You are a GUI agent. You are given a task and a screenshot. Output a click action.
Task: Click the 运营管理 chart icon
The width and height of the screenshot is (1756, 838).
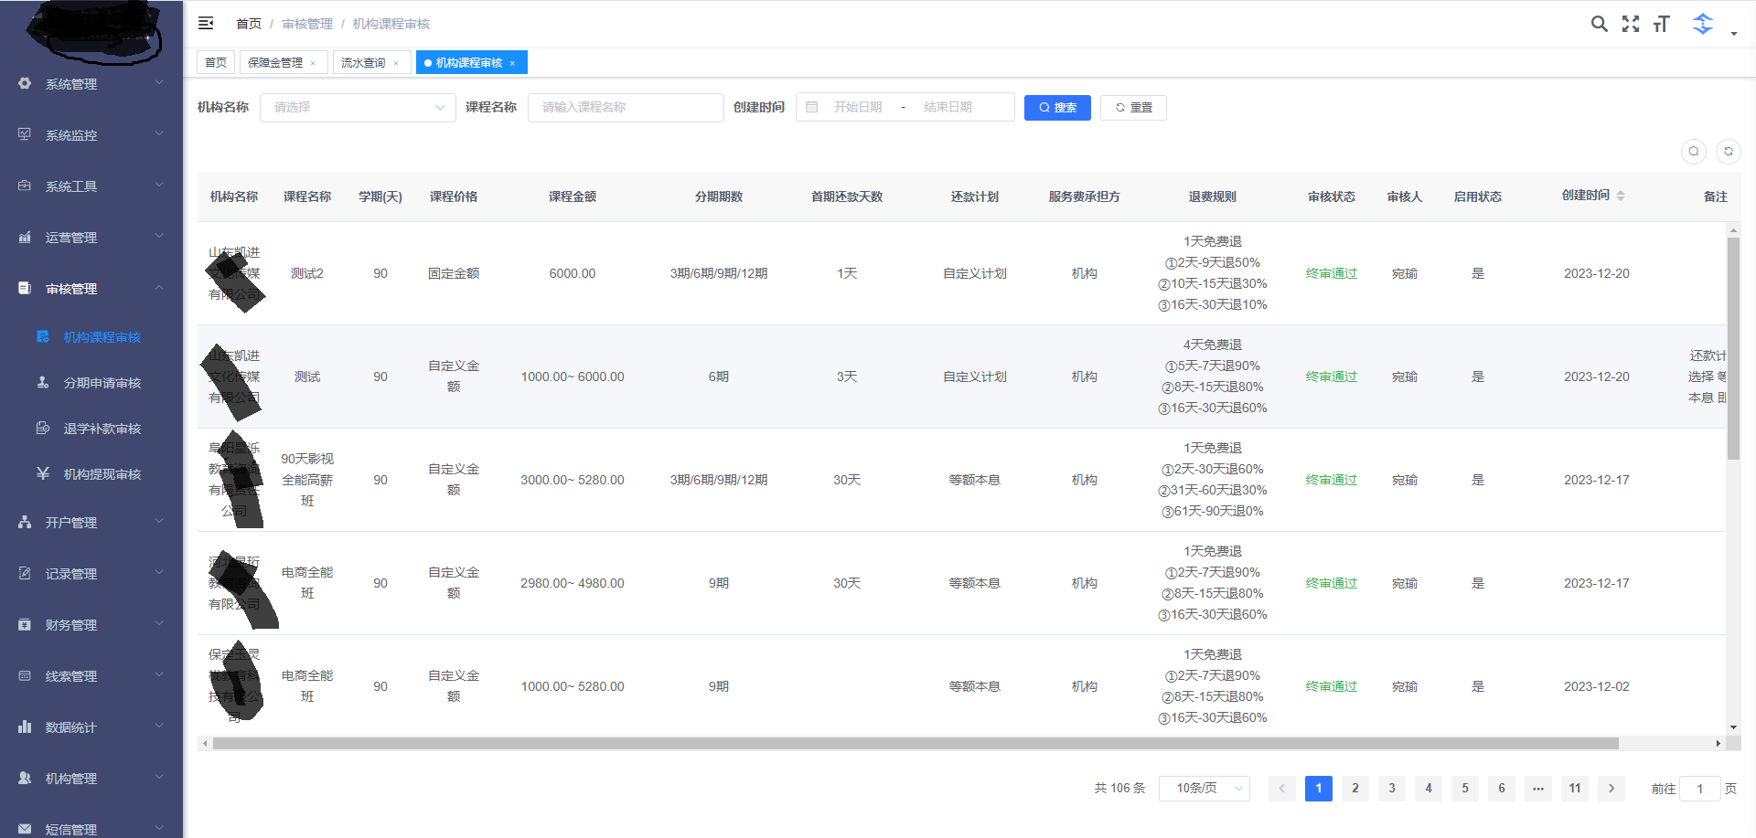point(25,237)
